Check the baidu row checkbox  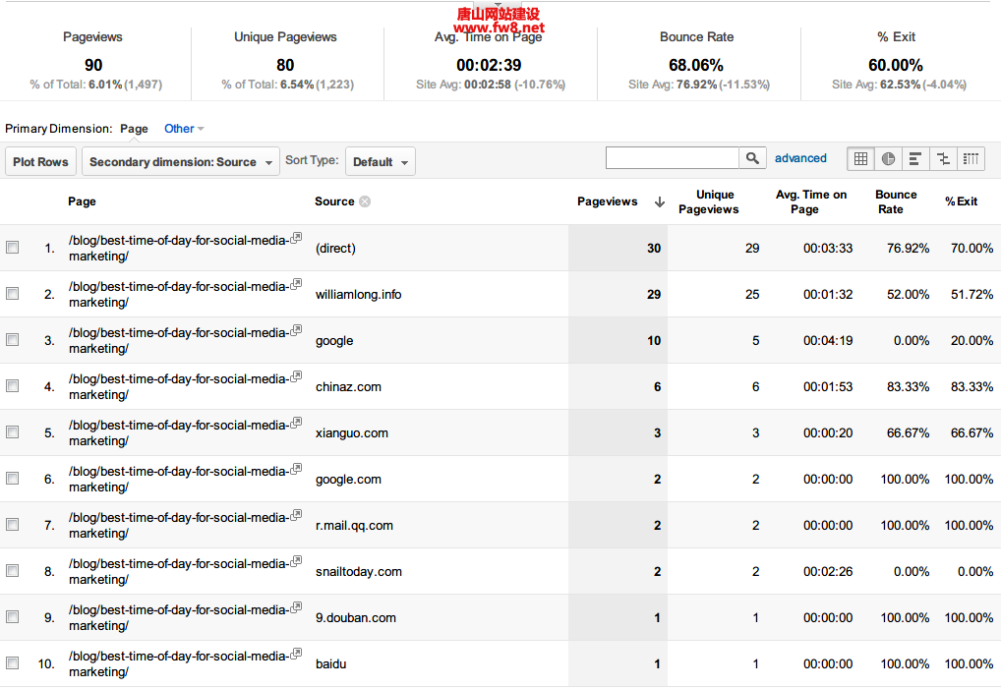tap(12, 662)
